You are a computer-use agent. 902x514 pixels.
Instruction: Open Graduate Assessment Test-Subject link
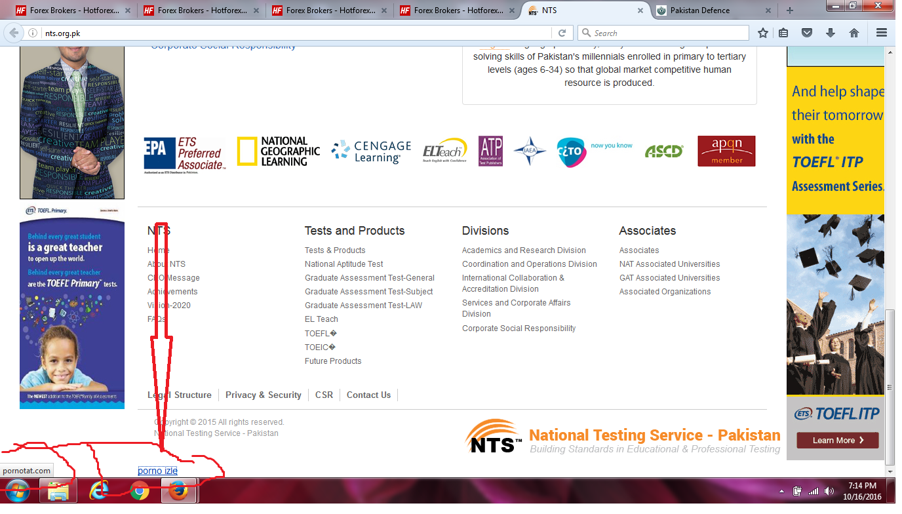click(369, 292)
